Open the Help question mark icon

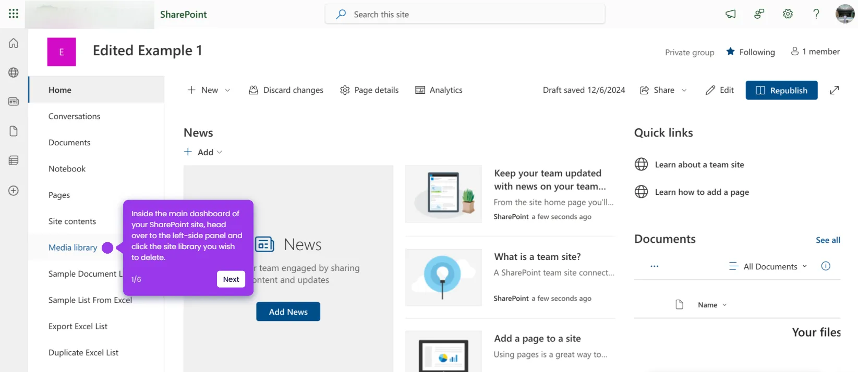816,14
